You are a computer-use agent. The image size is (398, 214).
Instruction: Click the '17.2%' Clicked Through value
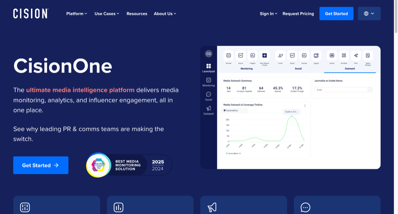[x=297, y=88]
